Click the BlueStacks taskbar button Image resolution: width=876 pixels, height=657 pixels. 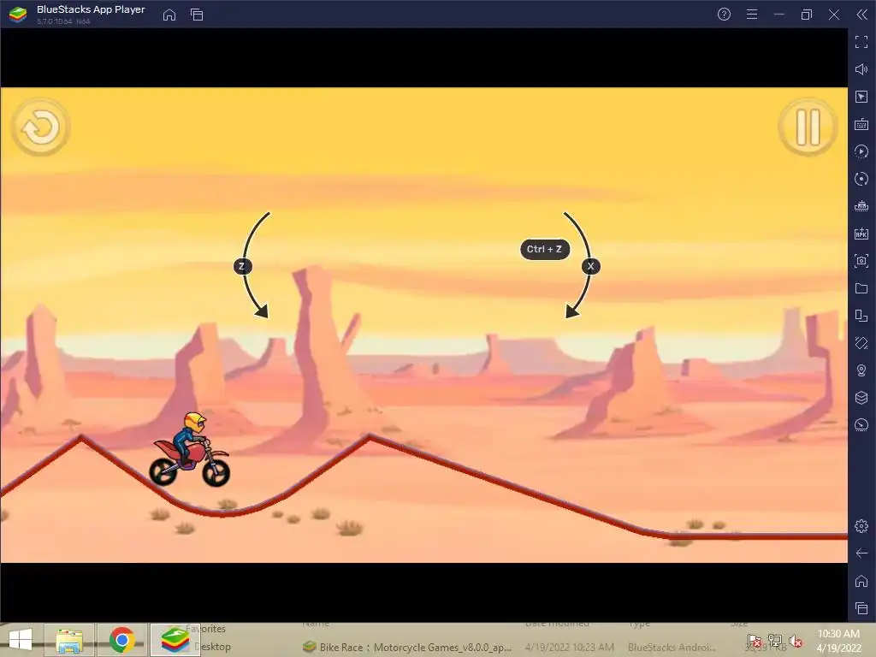pyautogui.click(x=175, y=640)
